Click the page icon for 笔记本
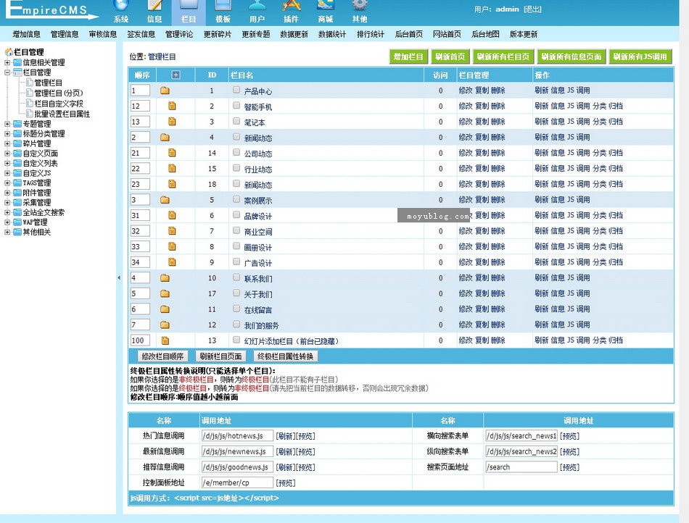Viewport: 689px width, 523px height. pos(173,122)
